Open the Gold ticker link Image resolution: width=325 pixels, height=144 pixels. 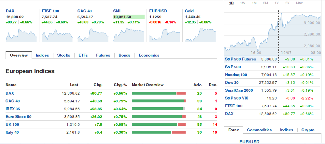click(189, 11)
